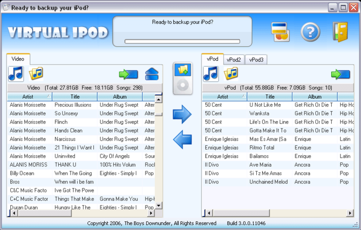Click the green arrow icon in Video panel
The height and width of the screenshot is (230, 361).
(129, 74)
